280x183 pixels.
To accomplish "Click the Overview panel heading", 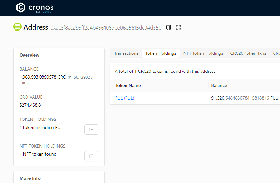I will [x=29, y=55].
